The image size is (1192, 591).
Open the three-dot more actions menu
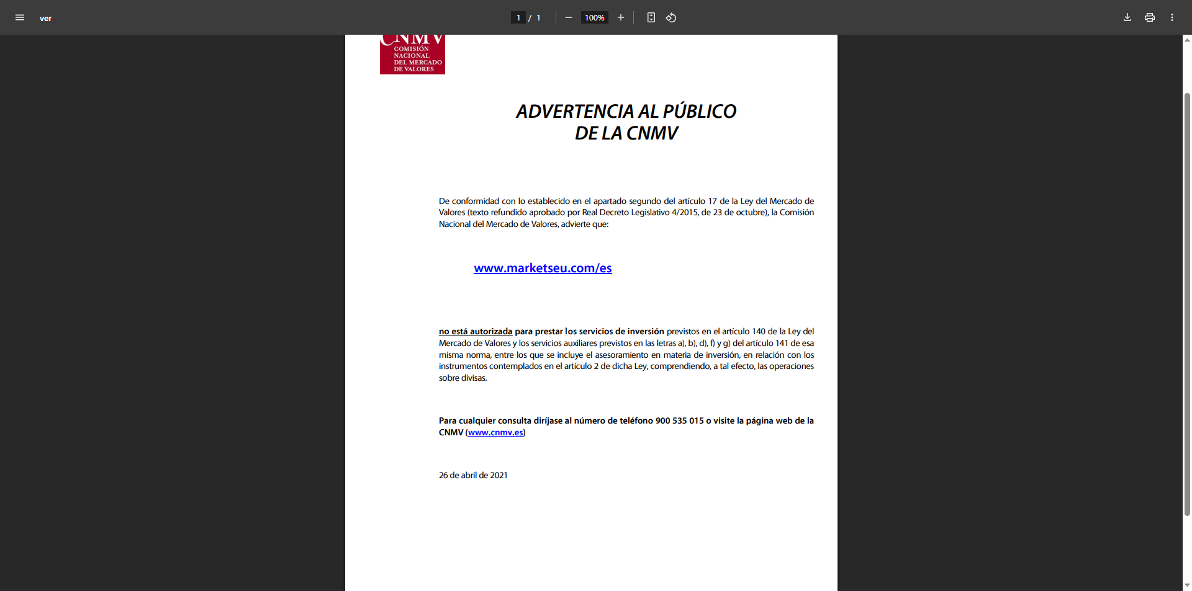(x=1172, y=17)
